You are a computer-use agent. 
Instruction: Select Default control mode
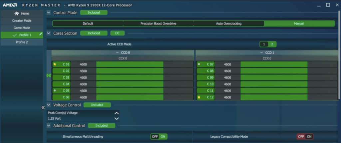click(88, 24)
